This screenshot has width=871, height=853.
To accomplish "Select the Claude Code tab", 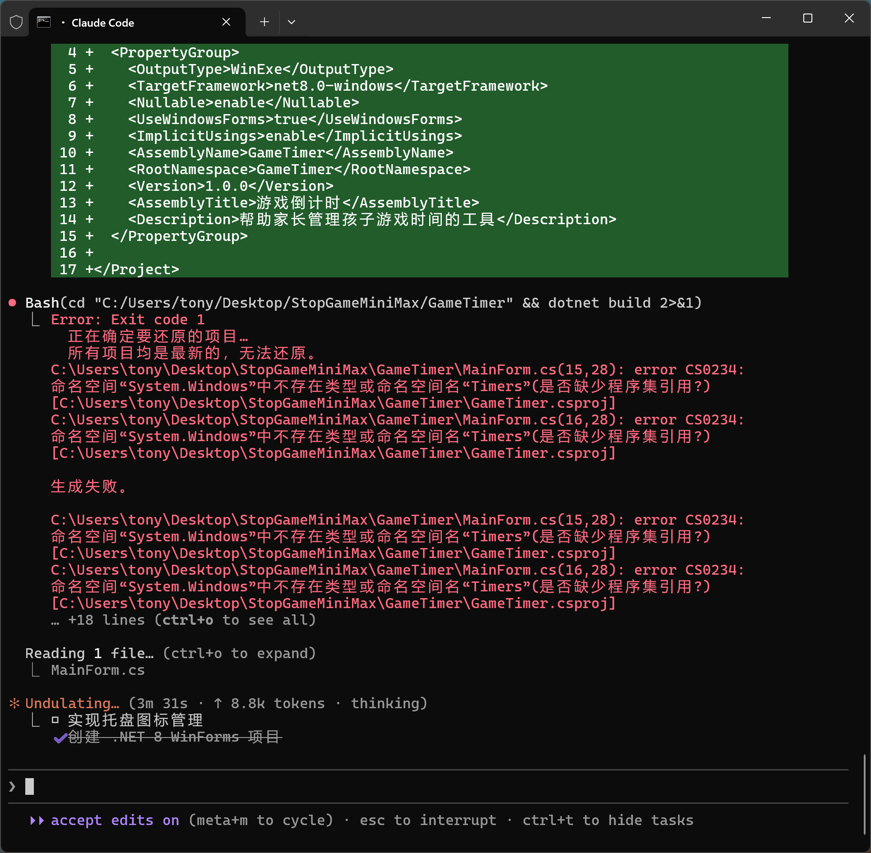I will click(x=103, y=23).
